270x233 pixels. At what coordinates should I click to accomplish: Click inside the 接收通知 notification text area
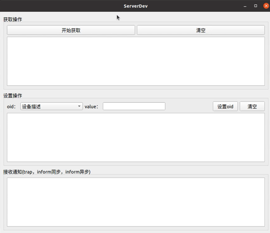pos(136,202)
